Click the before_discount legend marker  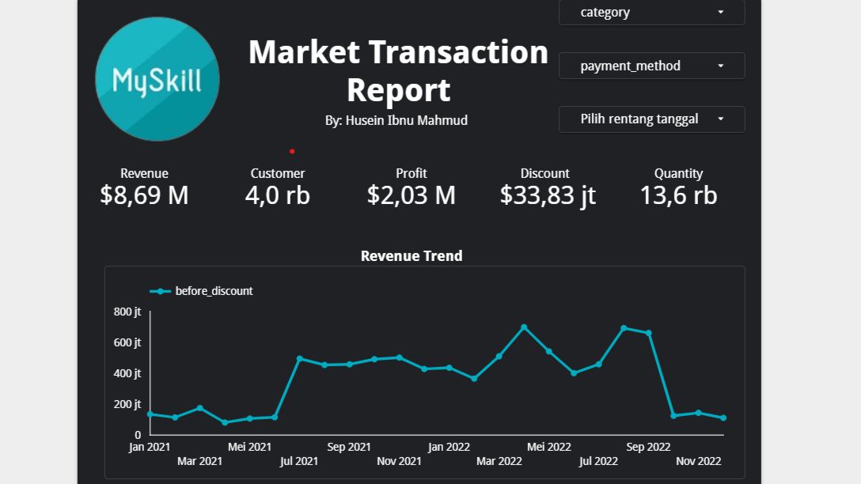click(x=161, y=291)
